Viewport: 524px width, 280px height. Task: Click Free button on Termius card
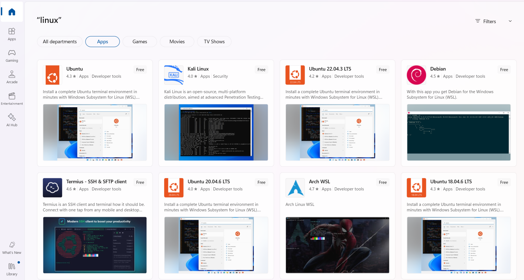(140, 182)
